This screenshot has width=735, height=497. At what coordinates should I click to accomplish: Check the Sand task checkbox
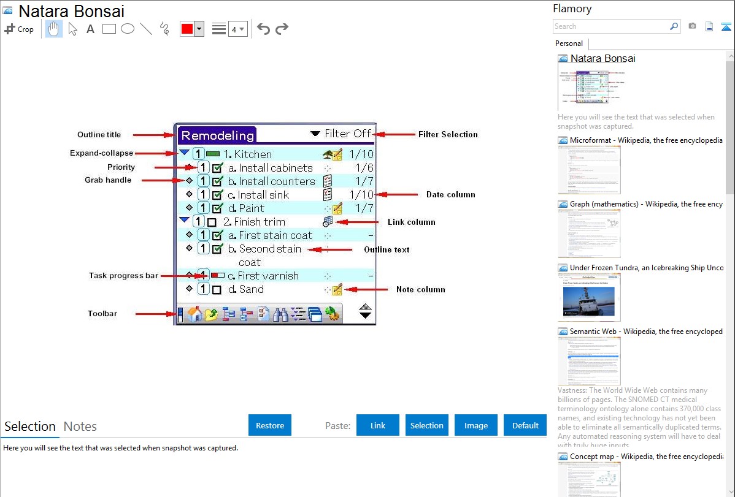point(217,290)
